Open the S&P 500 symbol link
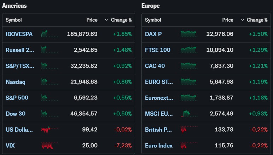This screenshot has height=155, width=273. click(17, 98)
